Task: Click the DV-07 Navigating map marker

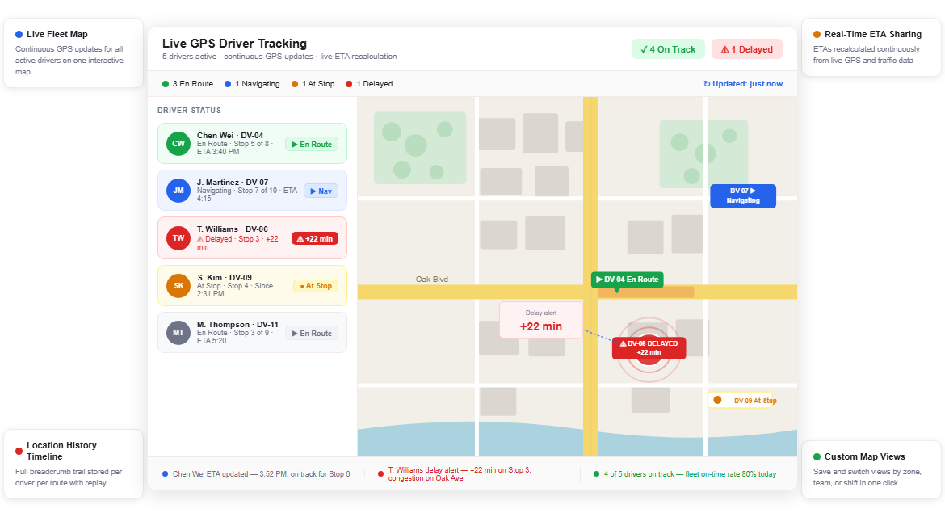Action: (x=742, y=195)
